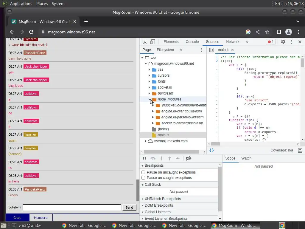Hide the navigator sidebar icon
The height and width of the screenshot is (229, 305).
(211, 50)
